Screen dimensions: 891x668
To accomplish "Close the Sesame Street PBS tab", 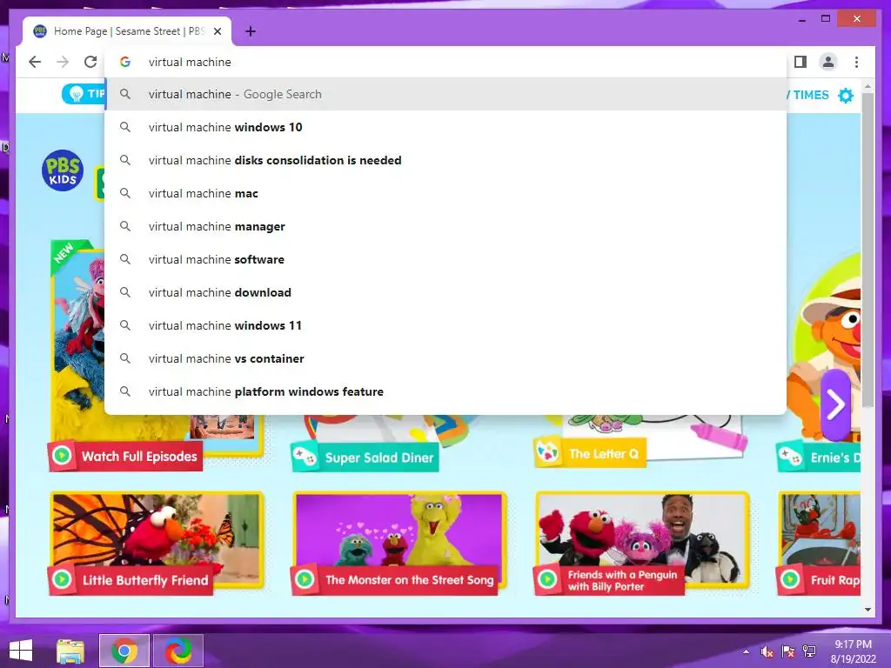I will point(217,31).
